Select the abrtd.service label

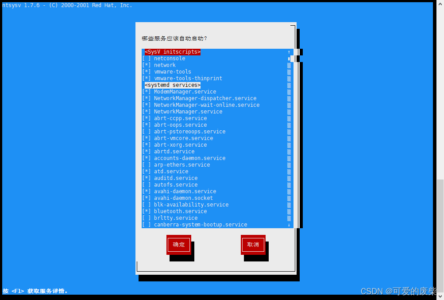click(174, 152)
